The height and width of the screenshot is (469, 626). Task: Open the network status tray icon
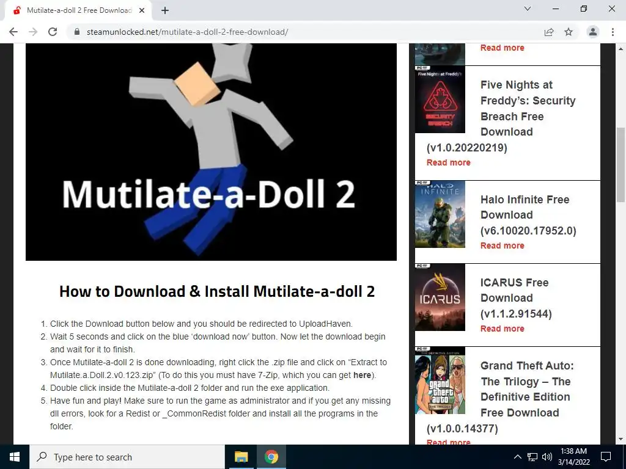point(532,457)
